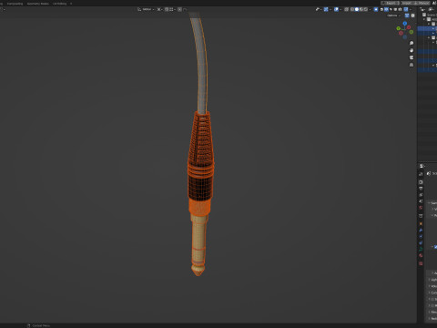Open the Global transform orientation dropdown
The height and width of the screenshot is (328, 437).
tap(146, 9)
